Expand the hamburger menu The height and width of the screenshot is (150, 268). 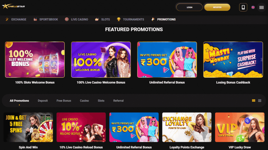point(261,7)
